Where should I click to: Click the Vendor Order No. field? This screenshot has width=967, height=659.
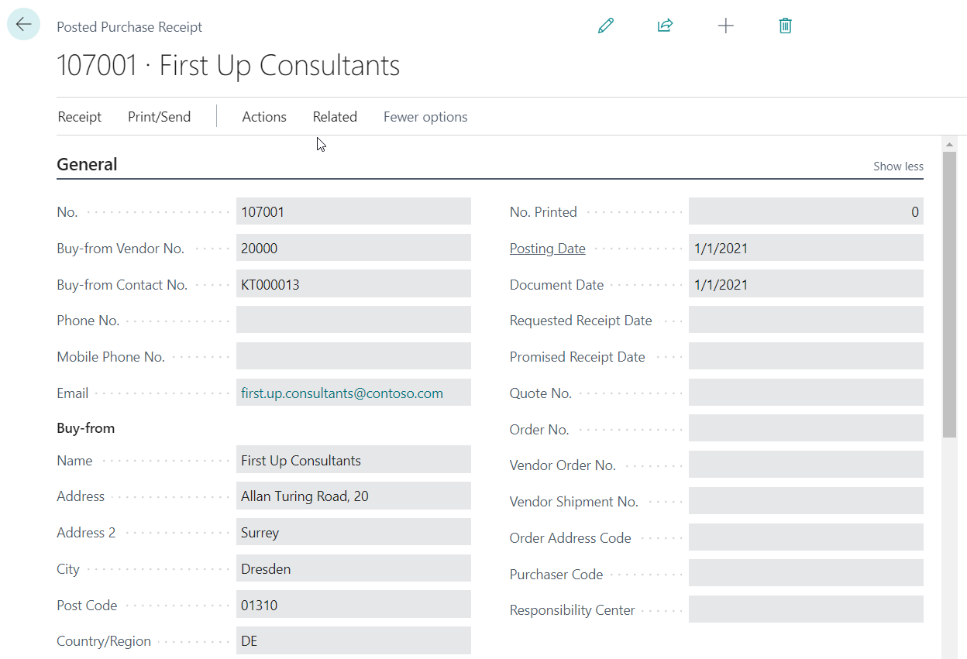[806, 465]
